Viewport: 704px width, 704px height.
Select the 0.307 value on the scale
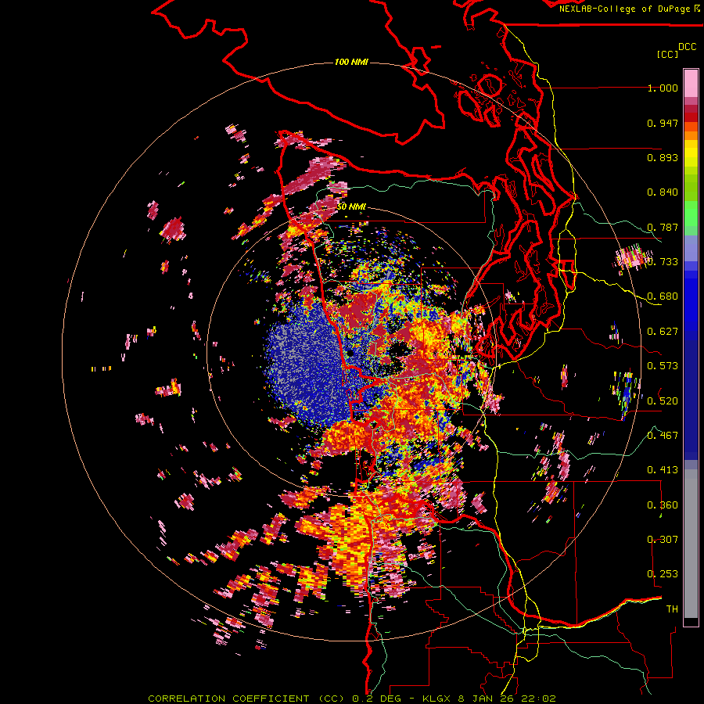point(663,540)
